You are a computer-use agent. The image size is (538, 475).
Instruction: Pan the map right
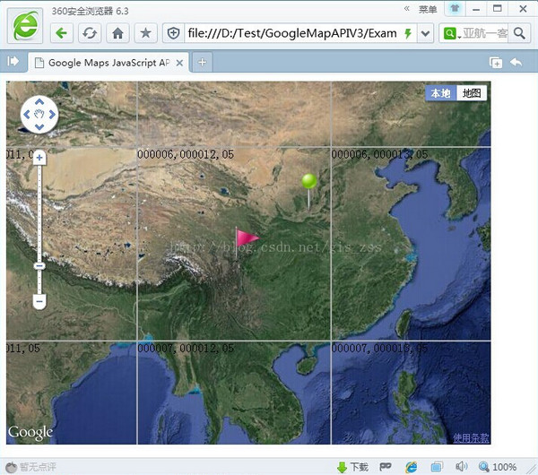52,115
